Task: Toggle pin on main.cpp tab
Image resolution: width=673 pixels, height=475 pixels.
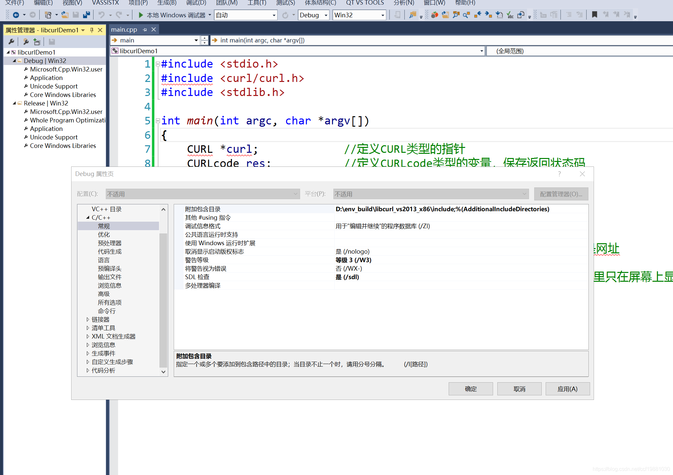Action: pyautogui.click(x=145, y=30)
